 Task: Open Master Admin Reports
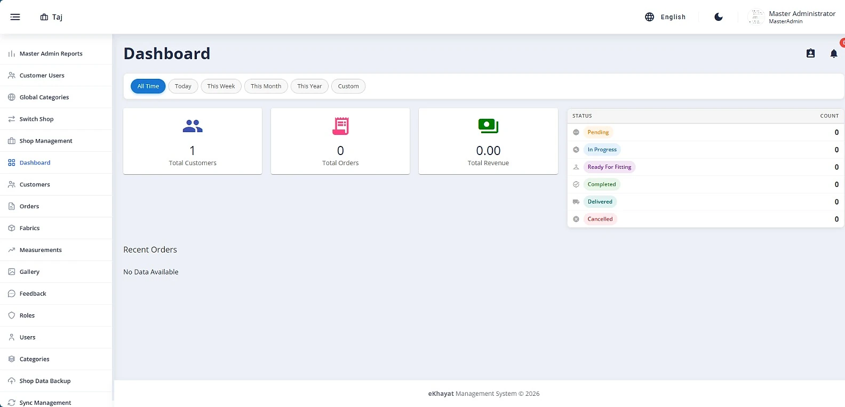click(x=56, y=54)
